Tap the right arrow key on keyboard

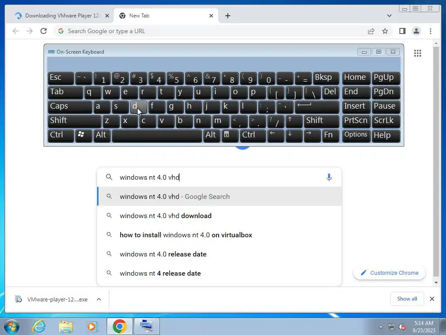312,136
